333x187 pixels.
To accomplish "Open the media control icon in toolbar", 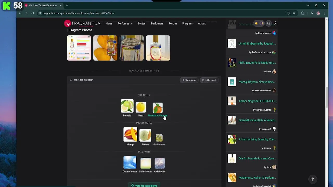I will point(312,13).
